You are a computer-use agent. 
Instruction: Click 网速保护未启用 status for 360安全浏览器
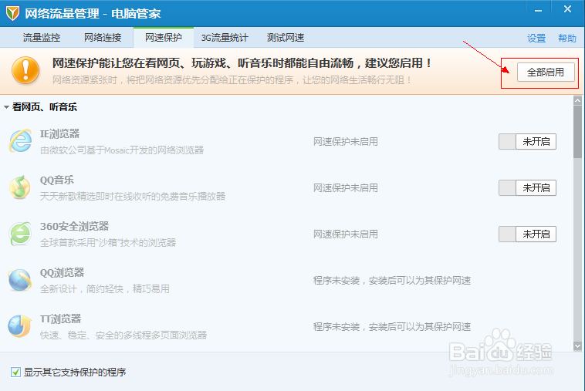(x=346, y=234)
